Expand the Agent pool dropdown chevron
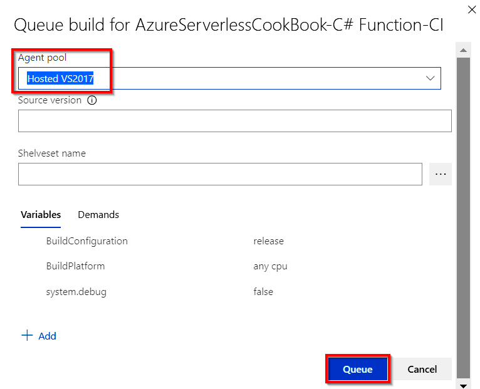Image resolution: width=480 pixels, height=389 pixels. point(430,78)
